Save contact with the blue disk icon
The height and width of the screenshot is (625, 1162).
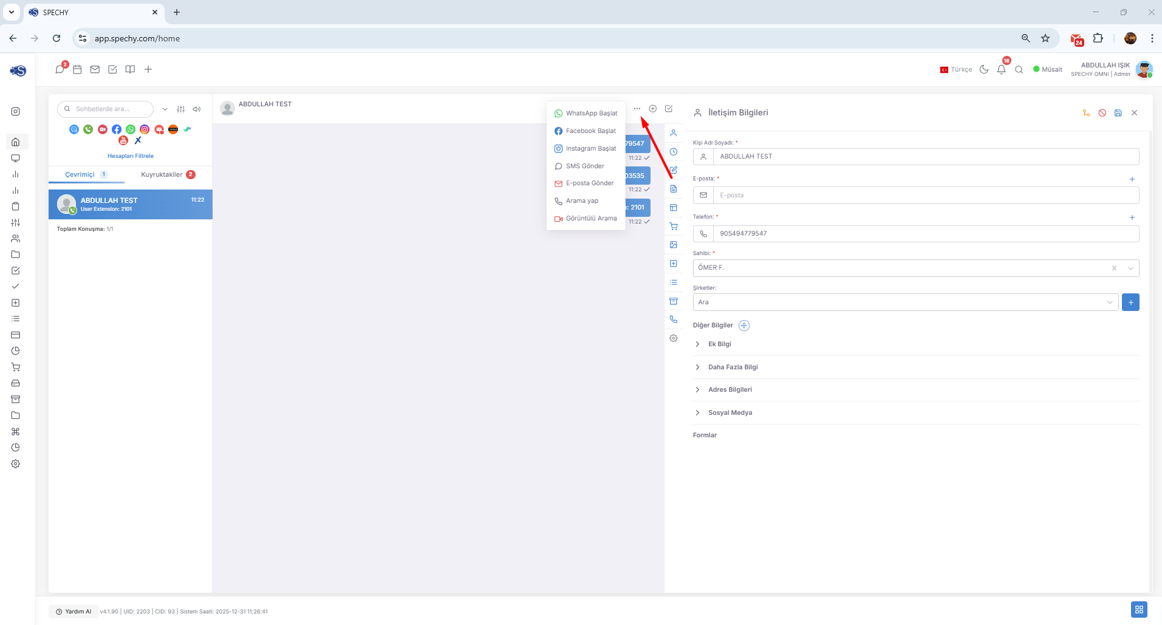1118,113
